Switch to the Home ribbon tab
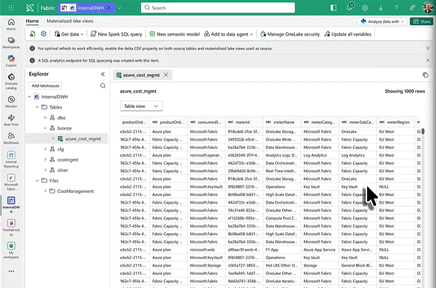 pyautogui.click(x=32, y=21)
